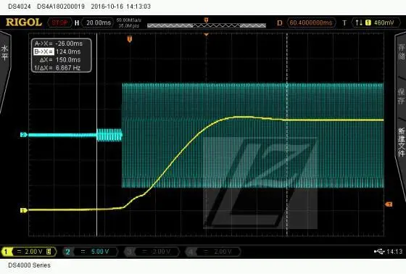Click the orange T marker near cursor readout
The width and height of the screenshot is (406, 274).
[130, 39]
